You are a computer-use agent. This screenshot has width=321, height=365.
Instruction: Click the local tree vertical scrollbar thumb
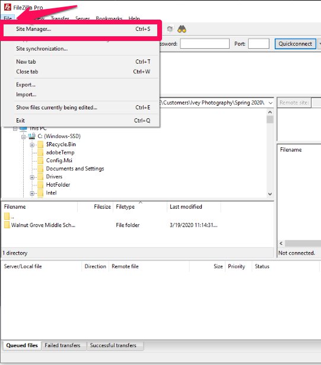(x=270, y=119)
